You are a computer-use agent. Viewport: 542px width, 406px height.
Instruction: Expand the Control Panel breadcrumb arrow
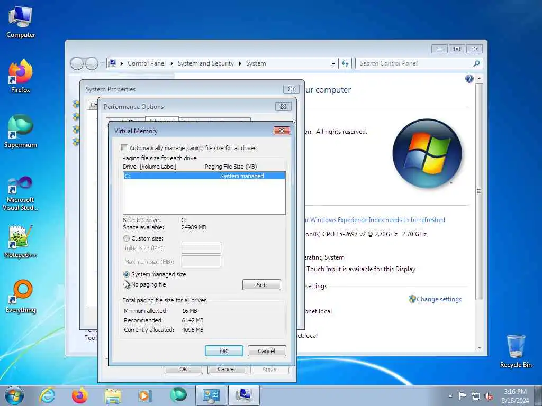click(x=172, y=63)
